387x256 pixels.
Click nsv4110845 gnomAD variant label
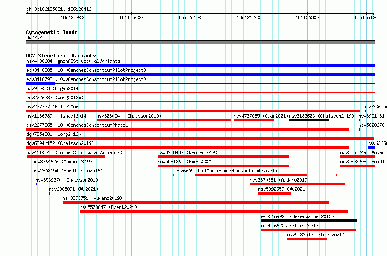coord(74,152)
